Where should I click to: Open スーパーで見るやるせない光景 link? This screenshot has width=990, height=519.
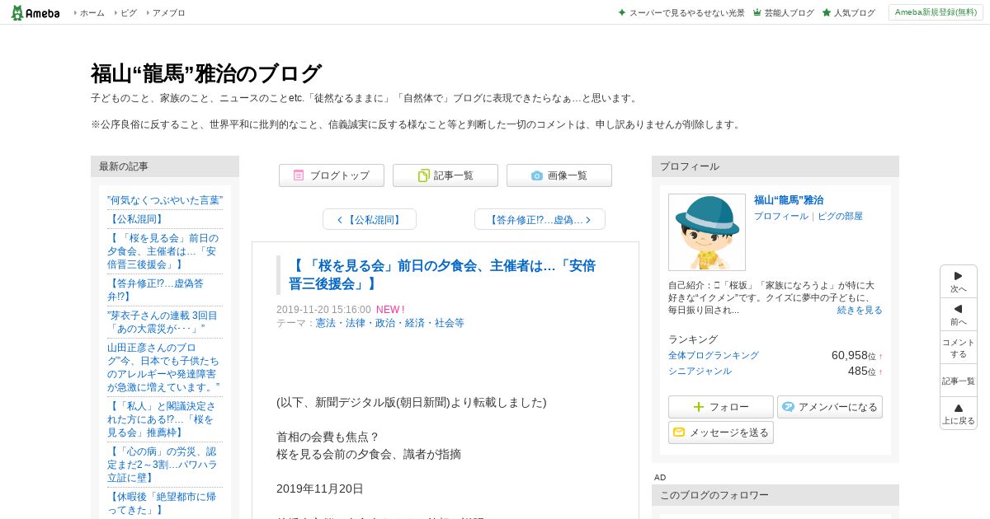(686, 13)
